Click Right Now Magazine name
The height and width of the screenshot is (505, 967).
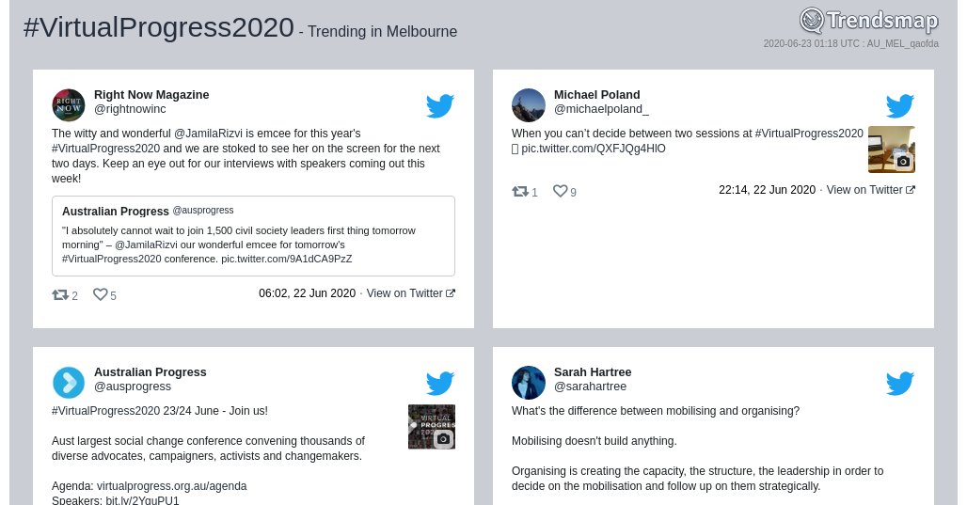151,95
